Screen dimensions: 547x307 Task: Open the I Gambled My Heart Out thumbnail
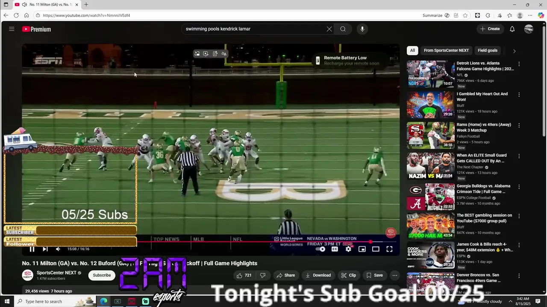(430, 104)
